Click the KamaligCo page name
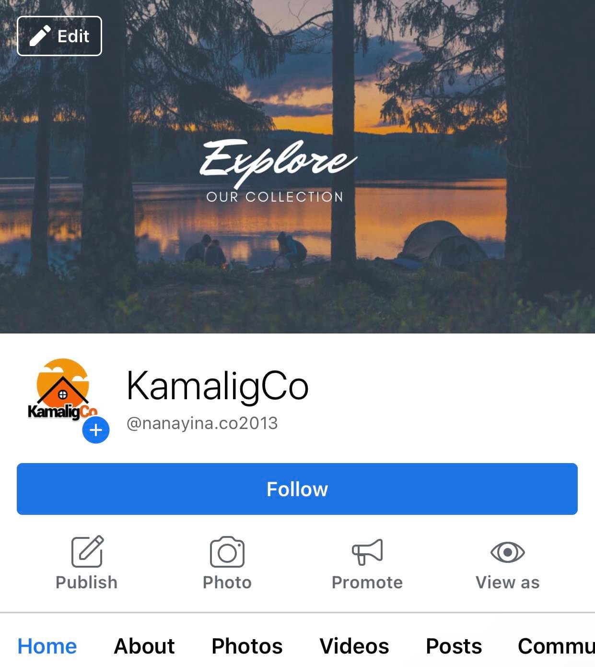The height and width of the screenshot is (667, 595). click(x=217, y=386)
